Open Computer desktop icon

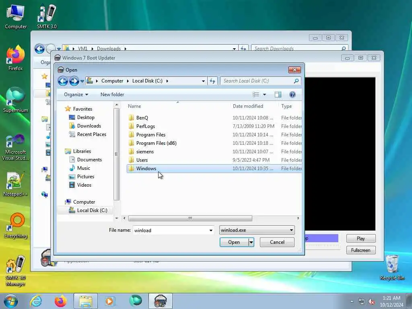pyautogui.click(x=16, y=17)
